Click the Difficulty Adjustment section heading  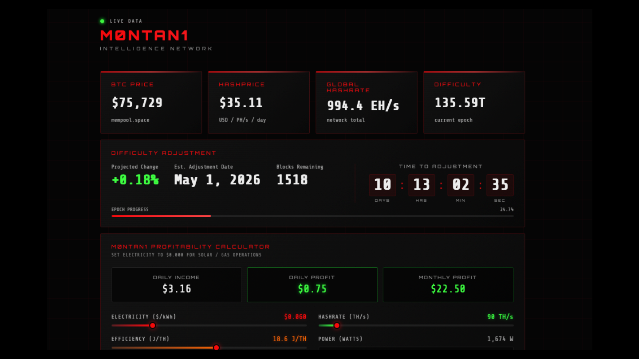164,153
